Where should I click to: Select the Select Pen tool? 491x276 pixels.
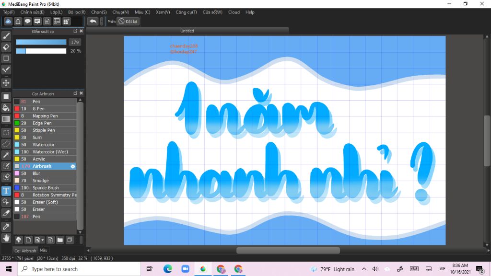6,166
